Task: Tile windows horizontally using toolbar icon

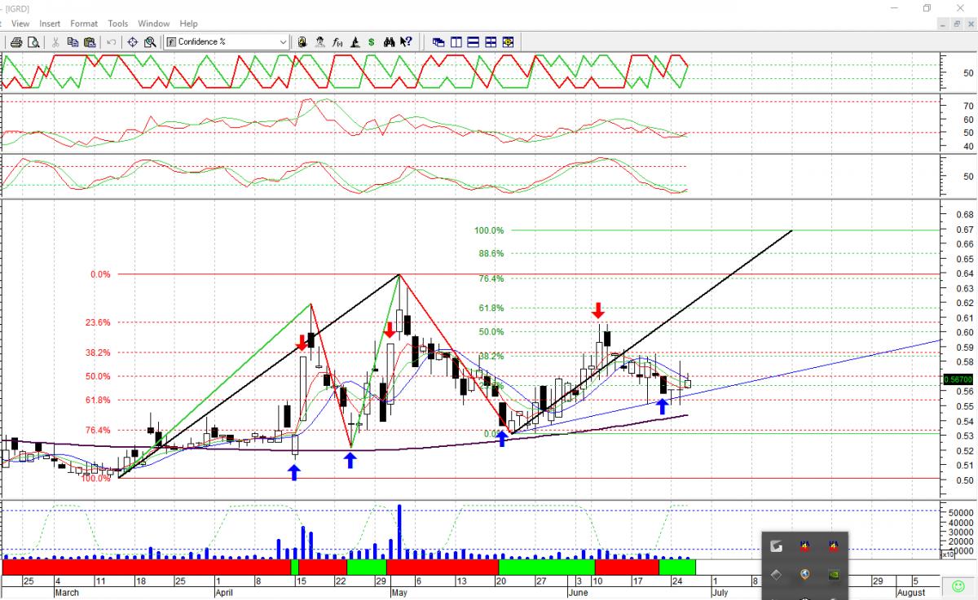Action: pyautogui.click(x=474, y=42)
